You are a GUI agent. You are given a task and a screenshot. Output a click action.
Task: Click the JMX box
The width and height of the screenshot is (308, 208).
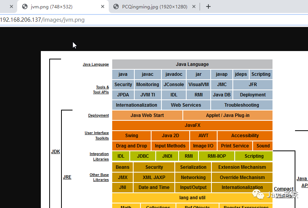[x=123, y=178]
